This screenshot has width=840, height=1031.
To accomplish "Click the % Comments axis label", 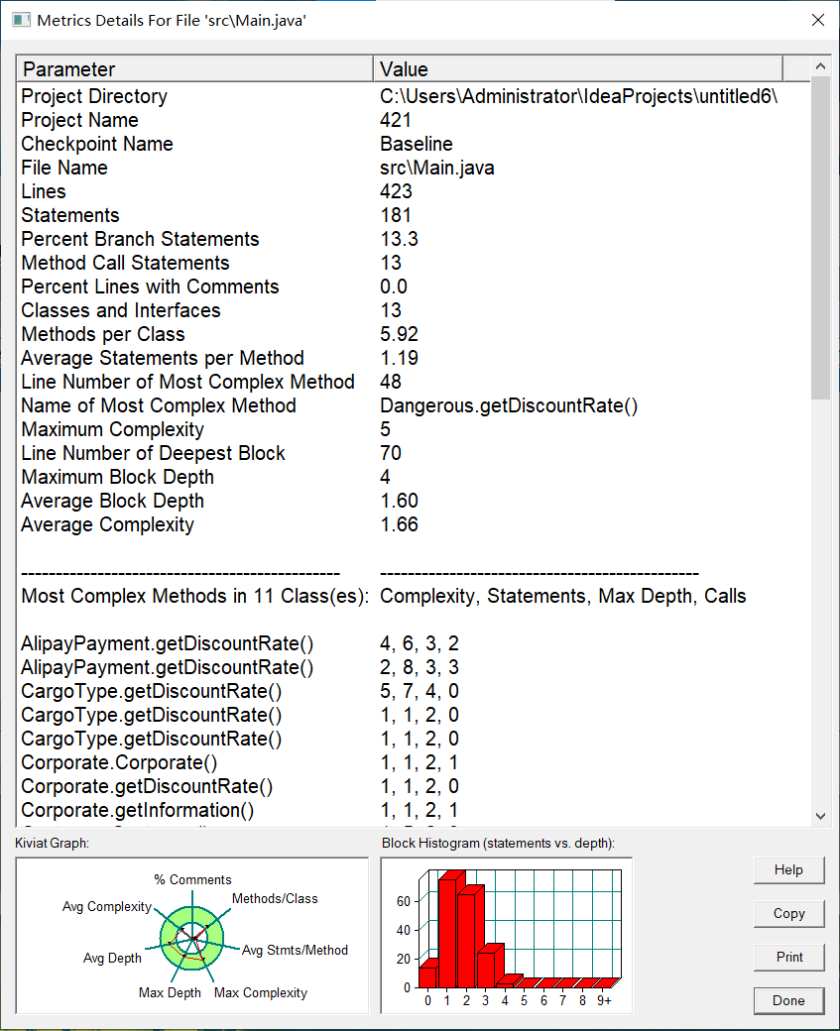I will (192, 879).
